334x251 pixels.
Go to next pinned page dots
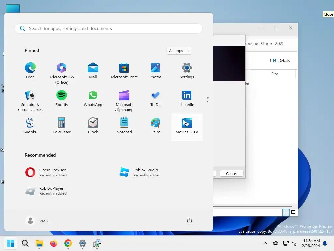tap(208, 99)
